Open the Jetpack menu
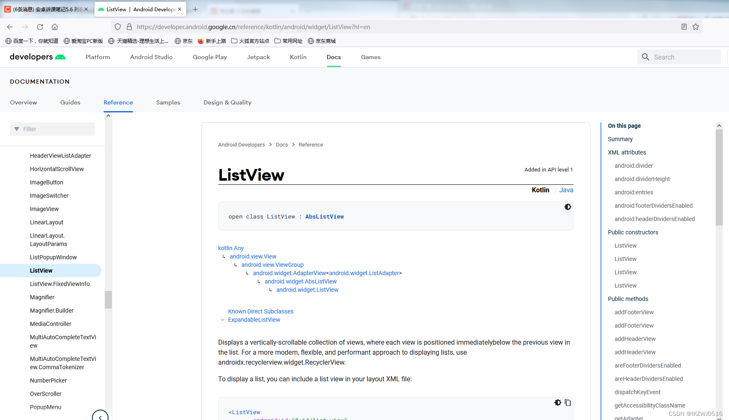 (x=258, y=57)
